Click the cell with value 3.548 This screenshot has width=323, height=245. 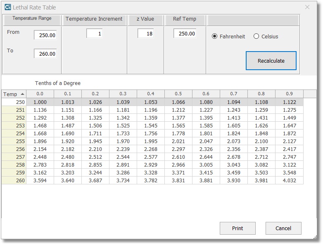(x=289, y=172)
